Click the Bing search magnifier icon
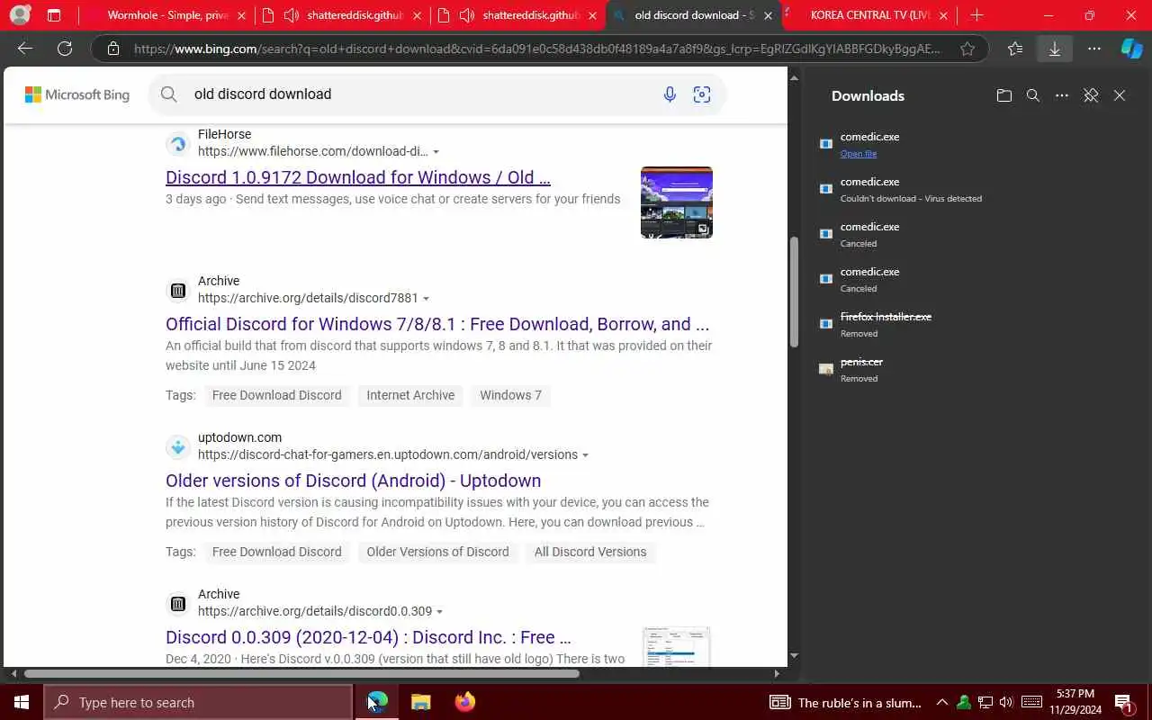 (169, 94)
